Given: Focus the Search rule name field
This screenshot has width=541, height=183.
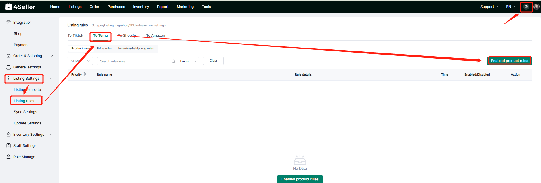Looking at the screenshot, I should coord(135,61).
